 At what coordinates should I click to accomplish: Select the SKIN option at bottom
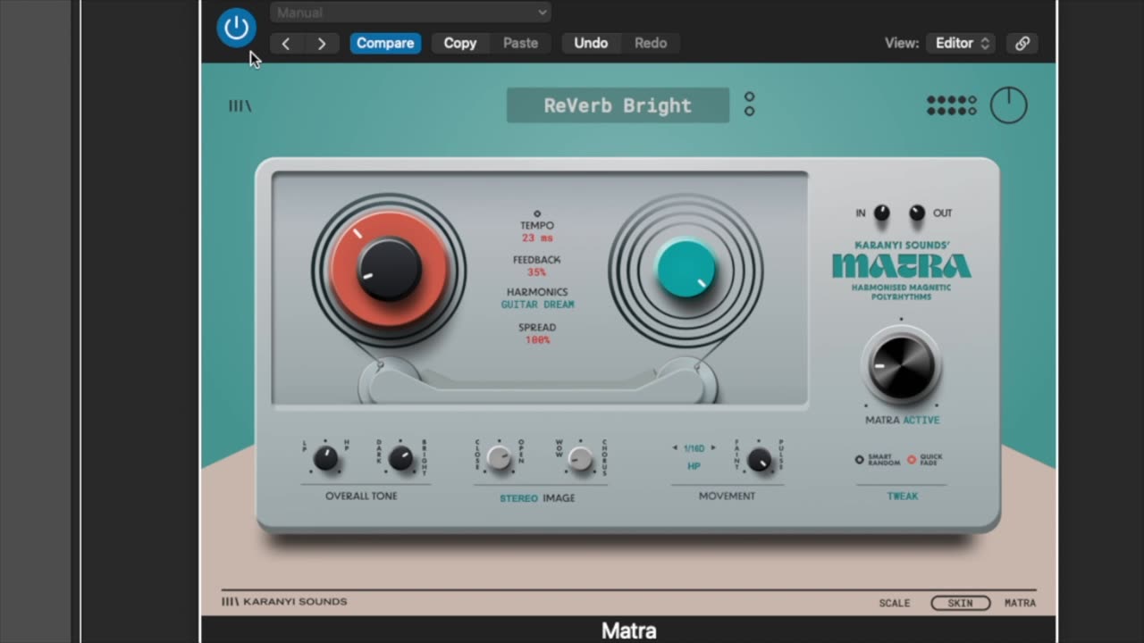(961, 603)
